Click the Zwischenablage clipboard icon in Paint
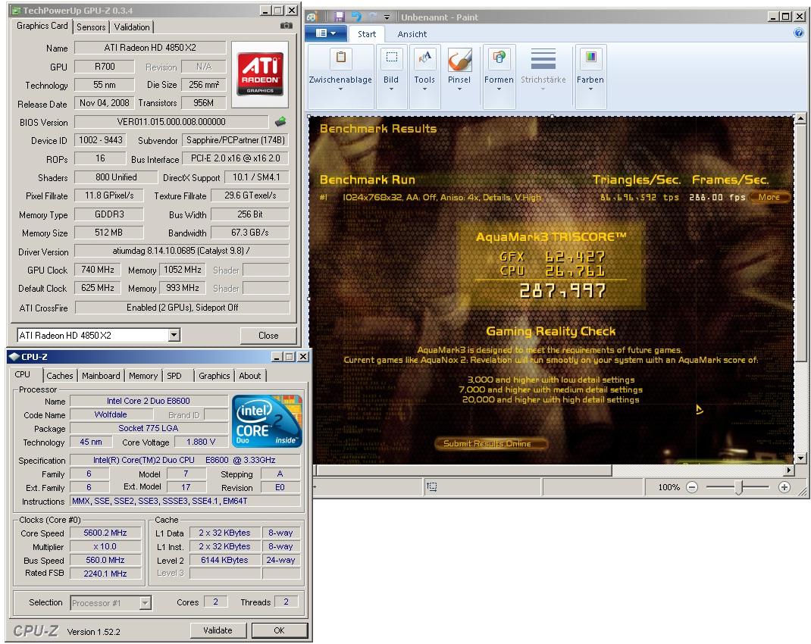Image resolution: width=811 pixels, height=644 pixels. coord(341,58)
